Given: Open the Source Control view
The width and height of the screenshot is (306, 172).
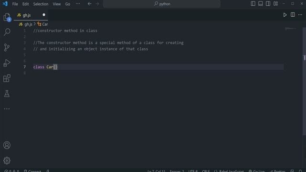Looking at the screenshot, I should click(7, 47).
